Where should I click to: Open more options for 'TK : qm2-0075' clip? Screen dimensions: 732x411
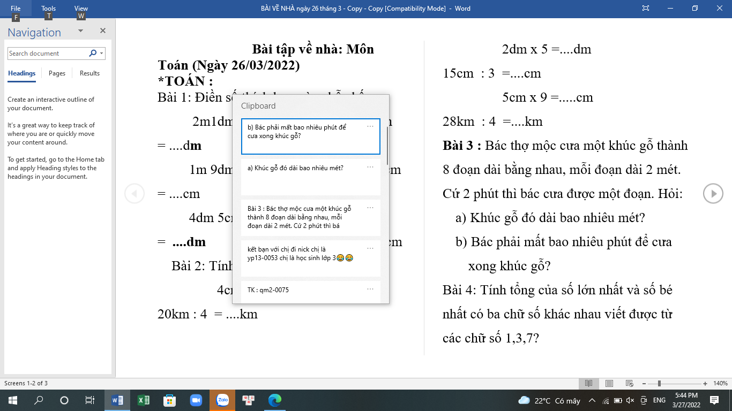click(x=370, y=289)
